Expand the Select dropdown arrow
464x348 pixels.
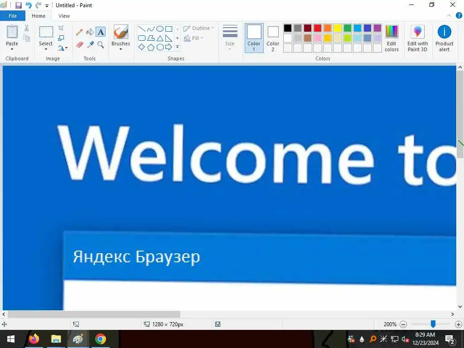click(x=46, y=49)
